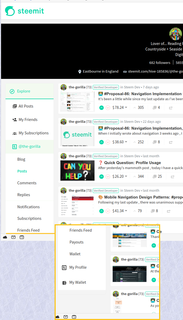Open Replies in the sidebar
Viewport: 183px width, 320px height.
pyautogui.click(x=24, y=195)
